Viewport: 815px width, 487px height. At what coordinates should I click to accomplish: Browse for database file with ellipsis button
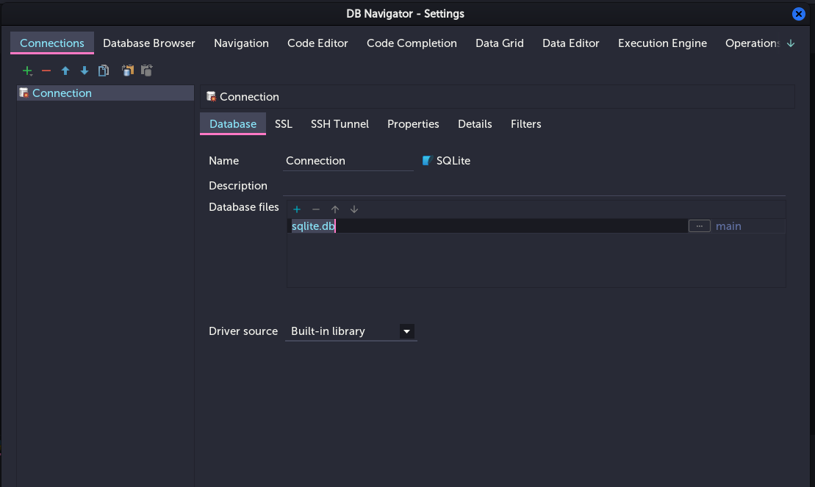699,226
